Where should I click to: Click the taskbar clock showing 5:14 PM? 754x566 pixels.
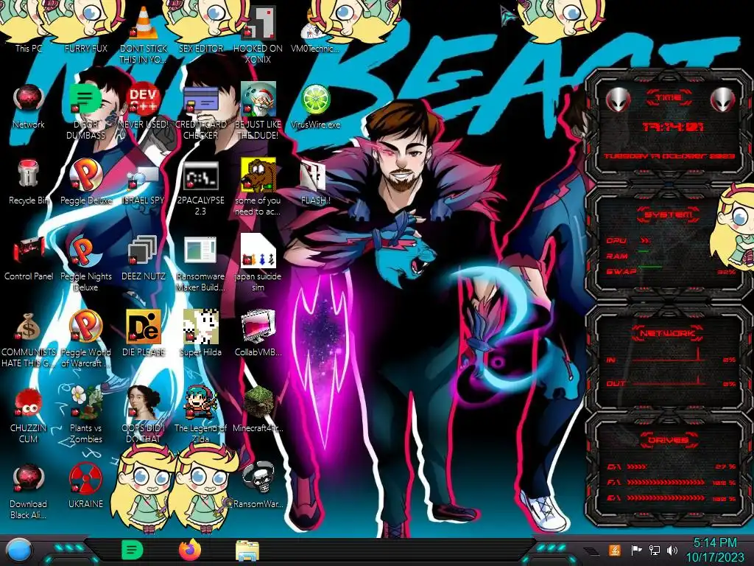(x=714, y=550)
